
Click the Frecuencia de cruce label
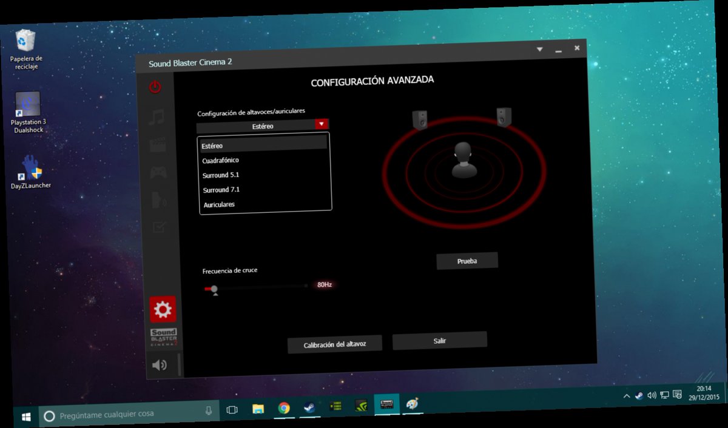click(x=230, y=270)
